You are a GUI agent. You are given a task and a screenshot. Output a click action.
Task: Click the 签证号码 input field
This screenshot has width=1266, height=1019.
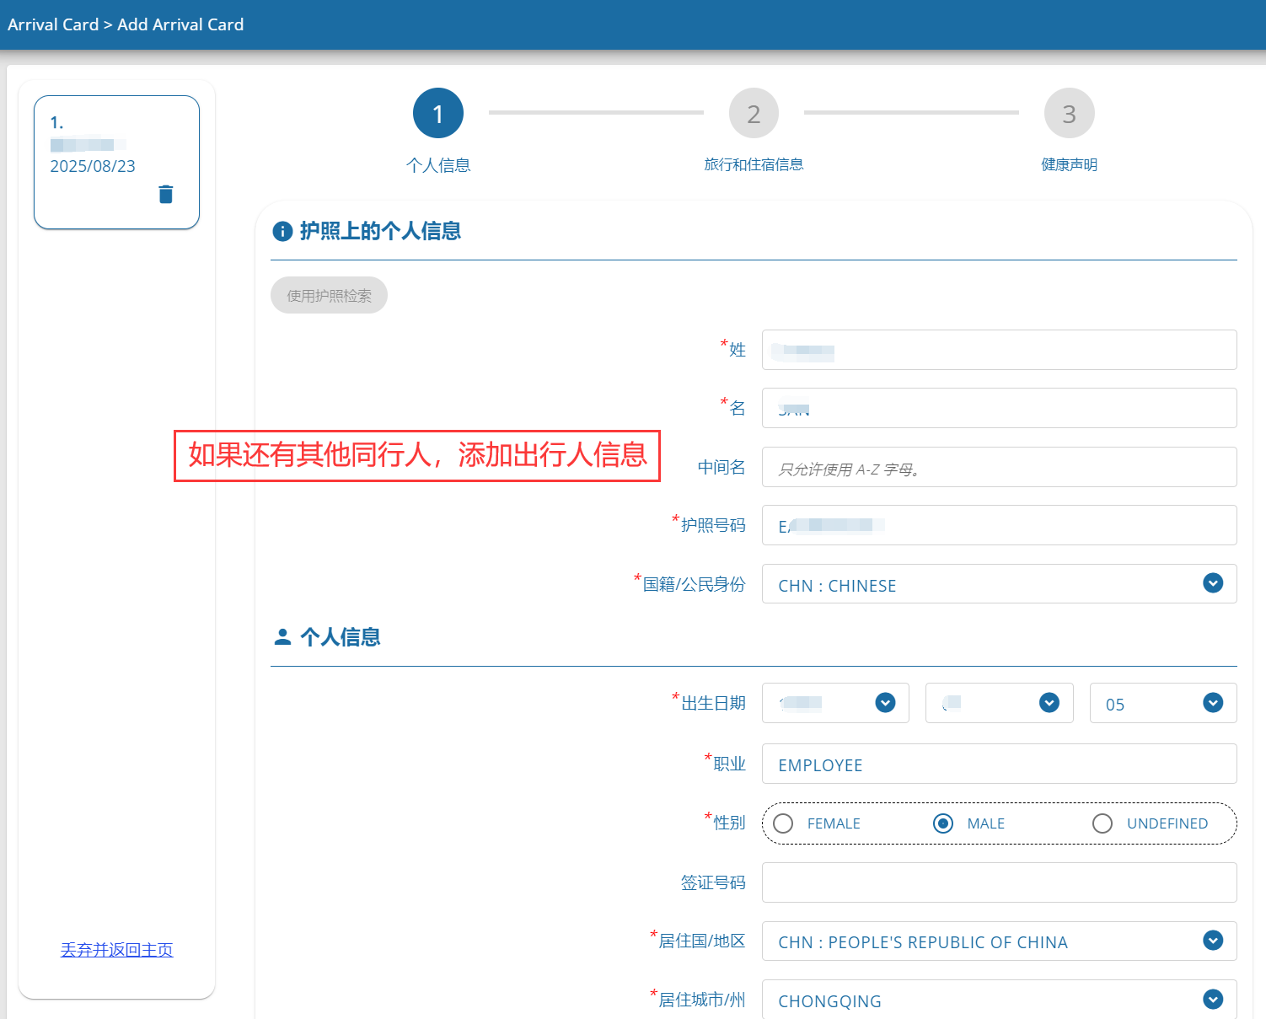pos(999,882)
